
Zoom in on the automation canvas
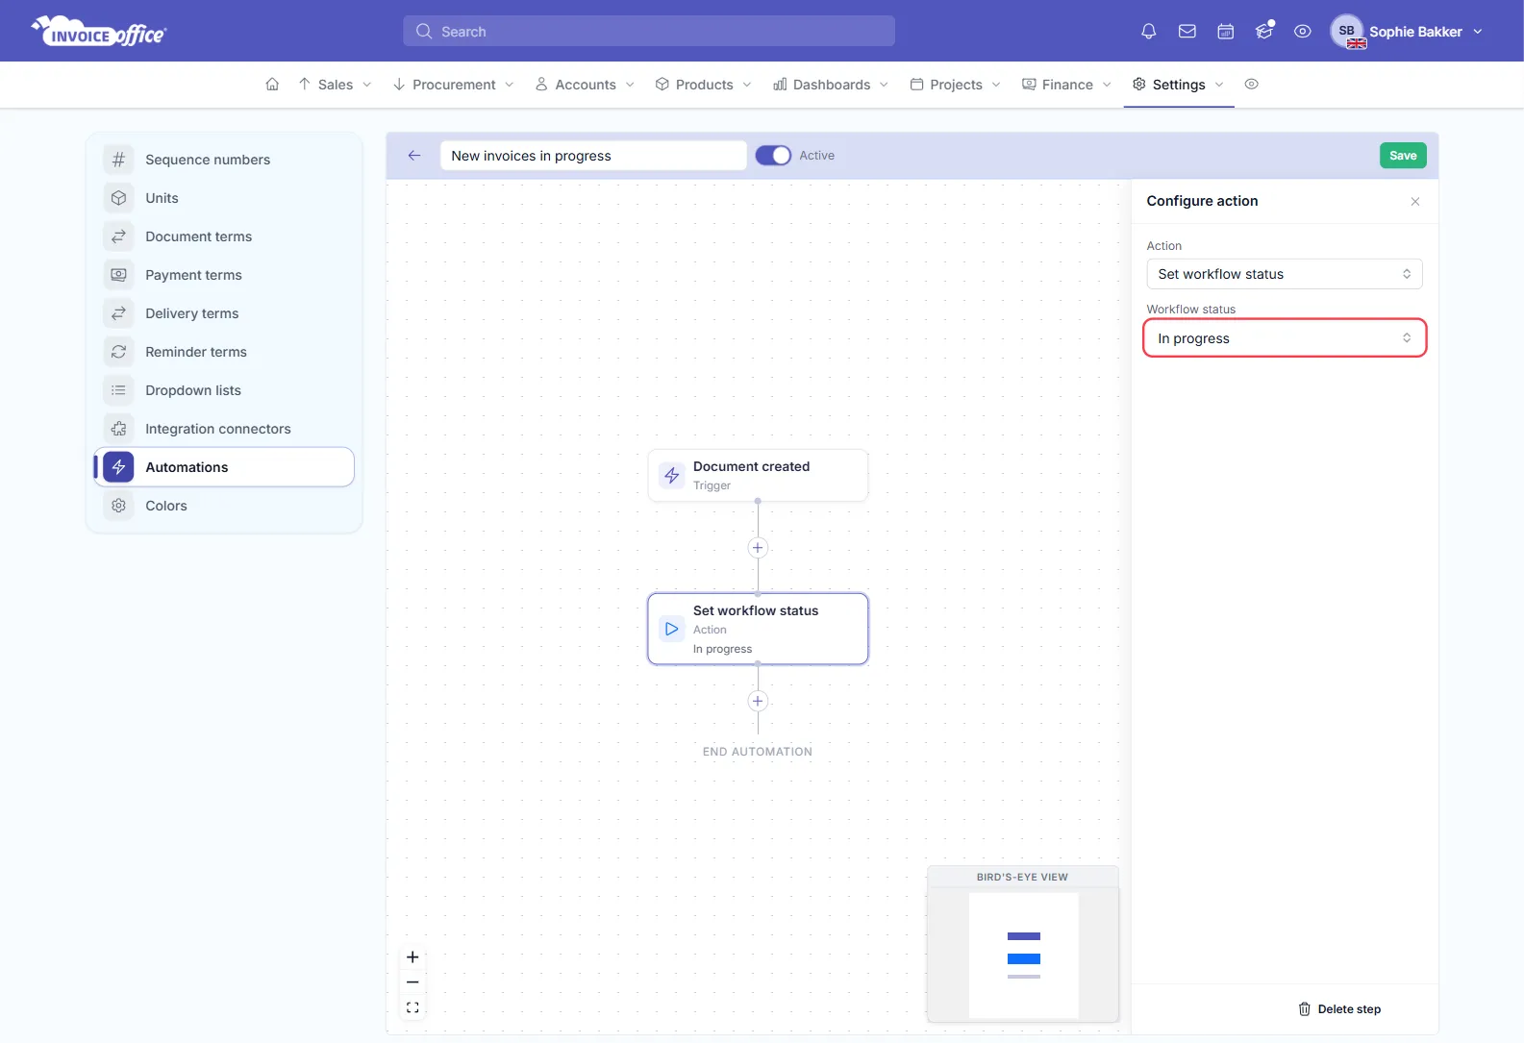coord(412,957)
